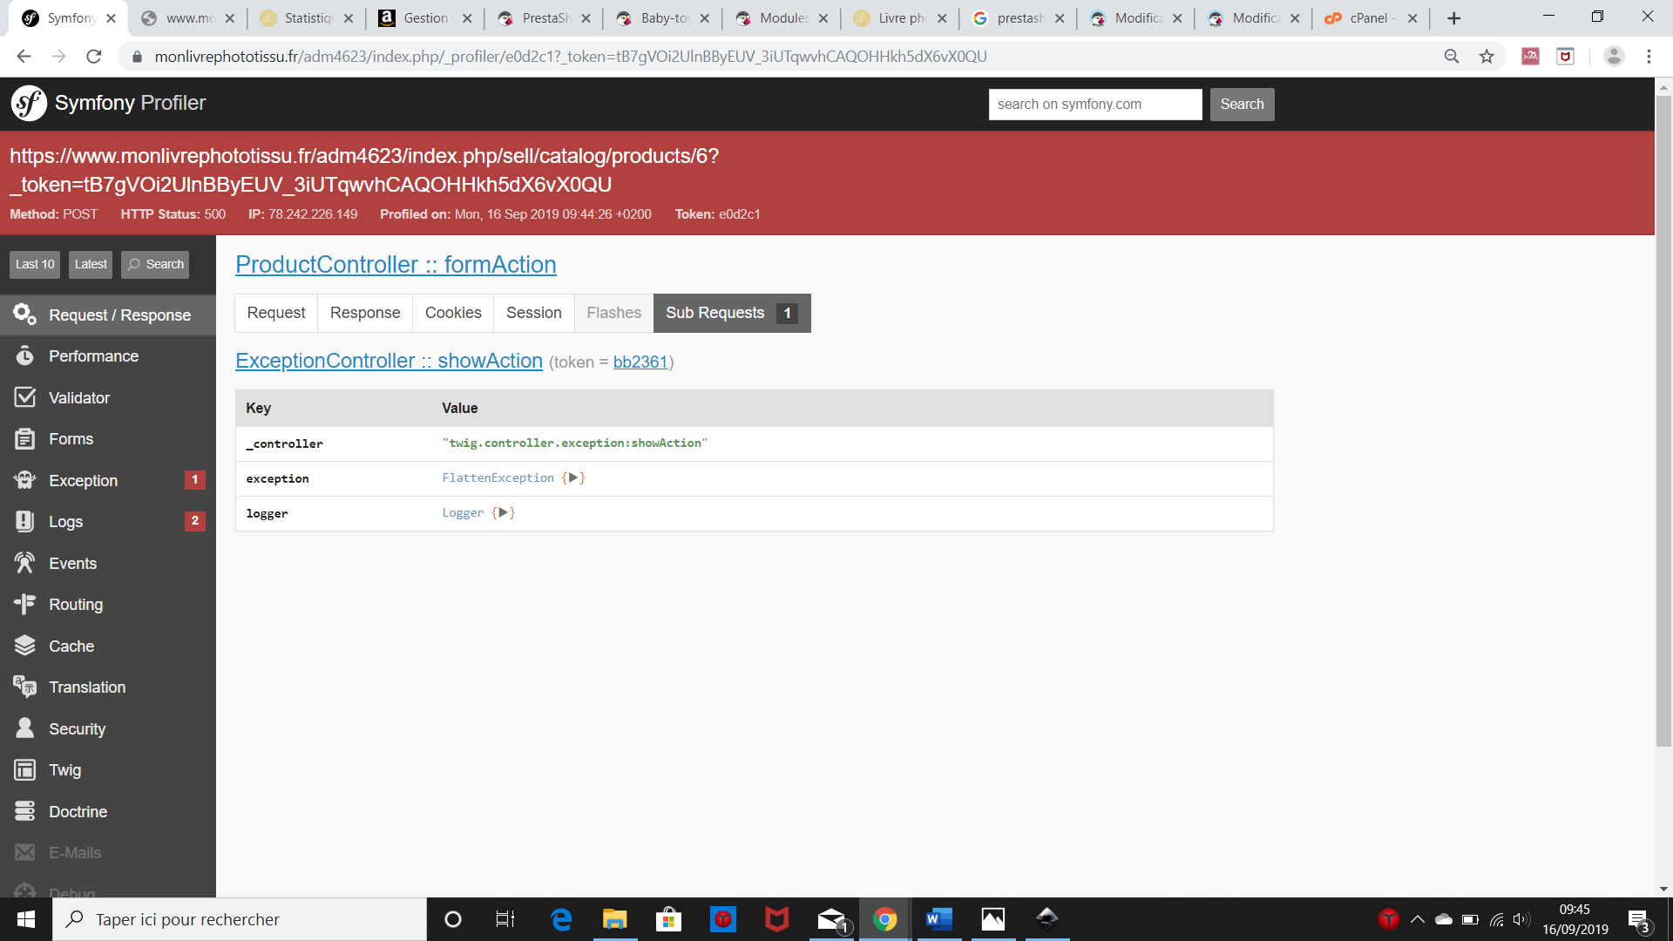Image resolution: width=1673 pixels, height=941 pixels.
Task: Open the Session tab
Action: coord(534,313)
